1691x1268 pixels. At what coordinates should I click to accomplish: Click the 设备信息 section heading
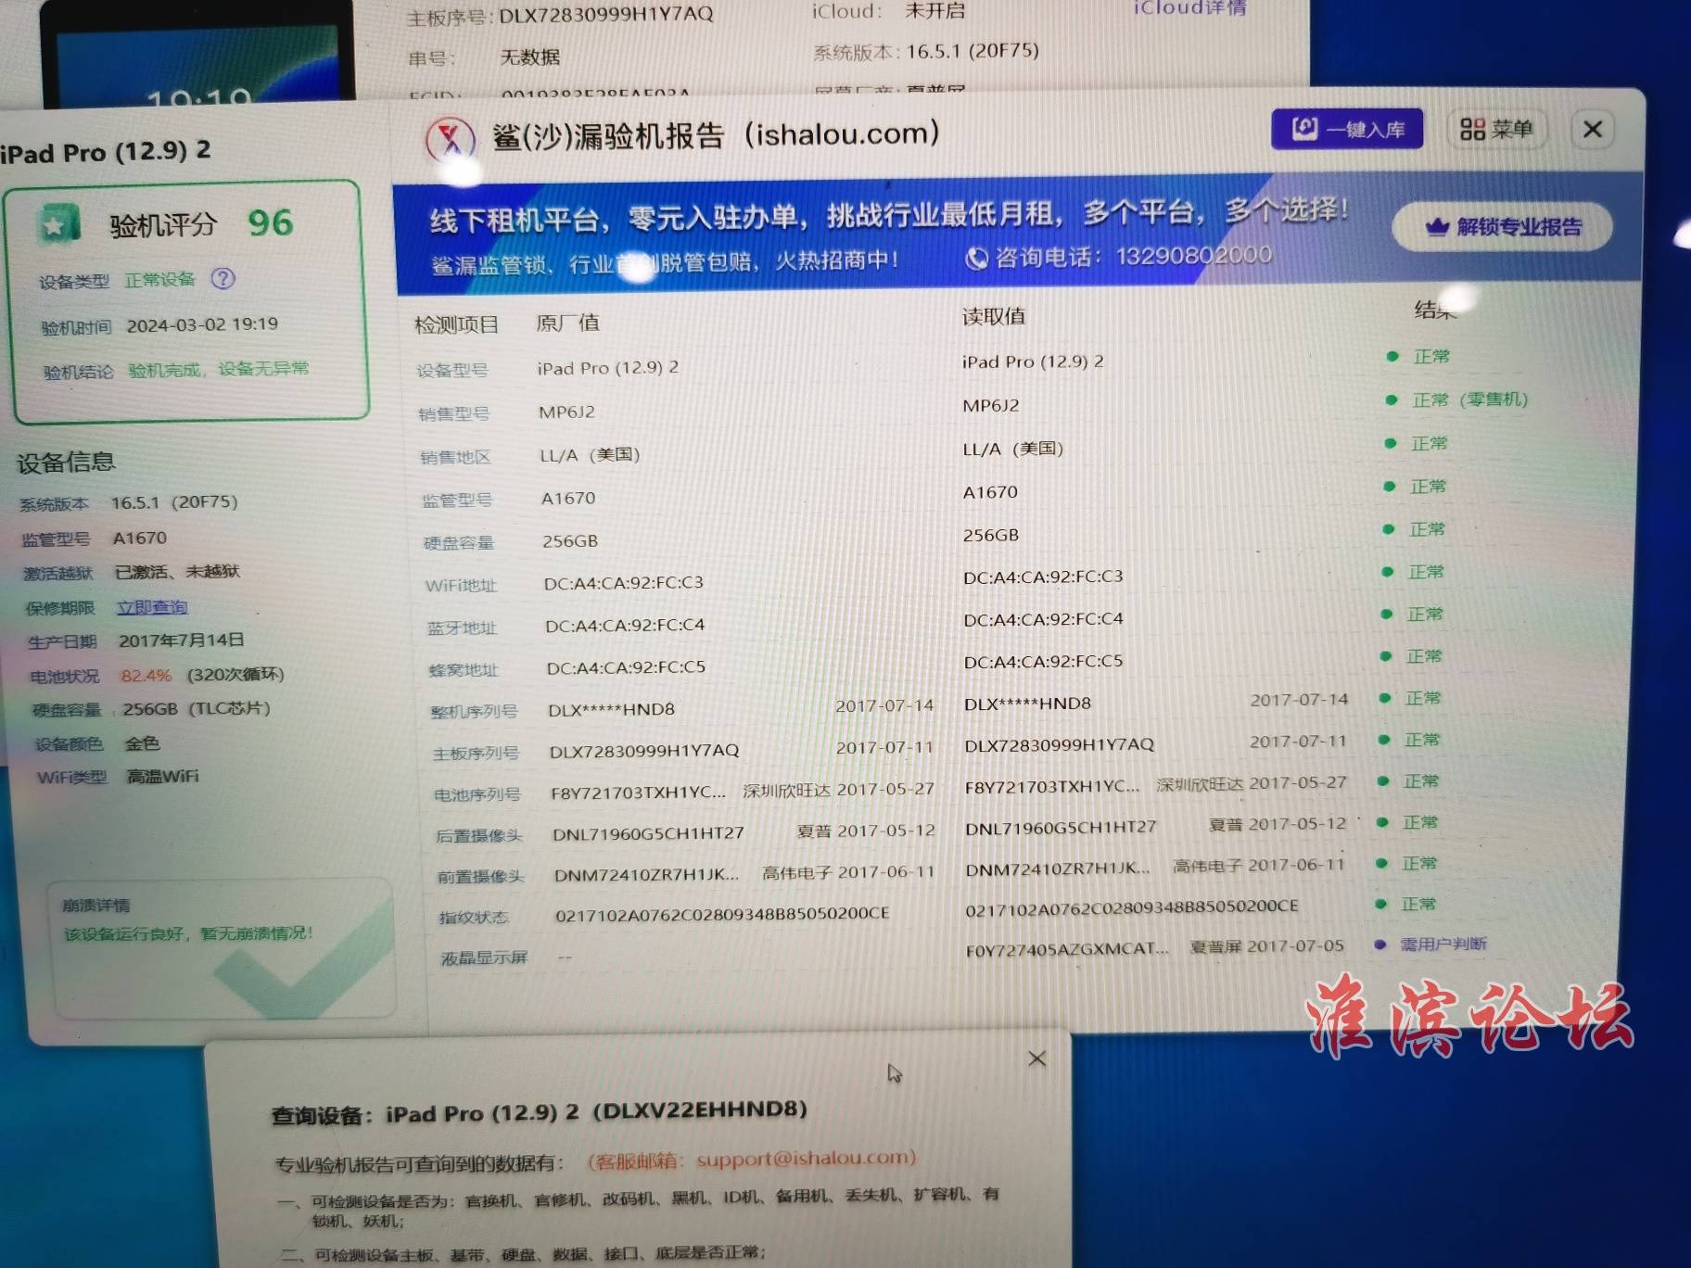point(66,462)
